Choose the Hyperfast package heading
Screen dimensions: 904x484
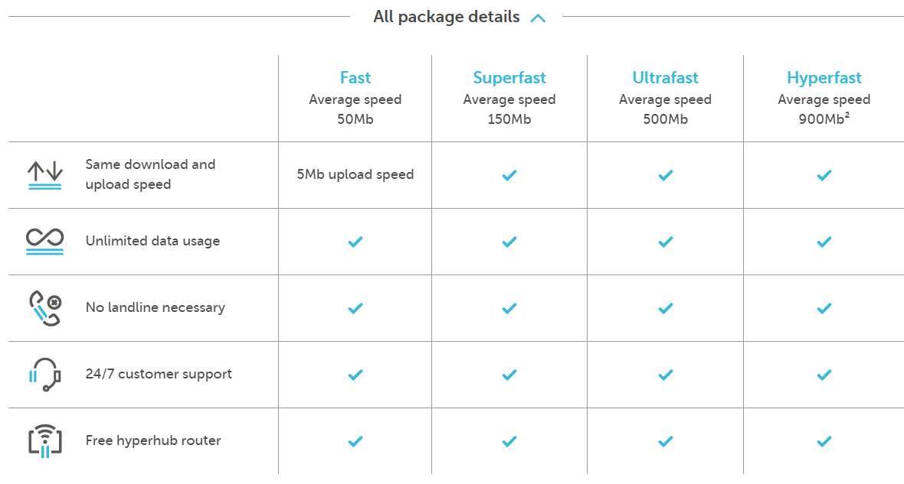coord(824,78)
